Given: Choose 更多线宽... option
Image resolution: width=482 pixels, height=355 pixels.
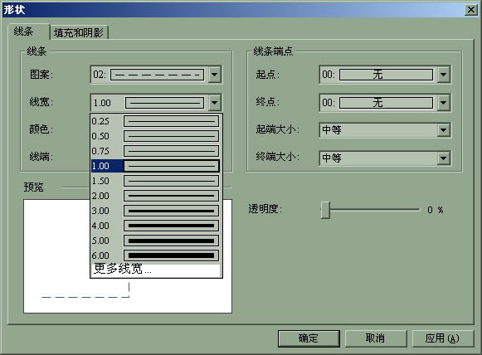Looking at the screenshot, I should [x=155, y=270].
